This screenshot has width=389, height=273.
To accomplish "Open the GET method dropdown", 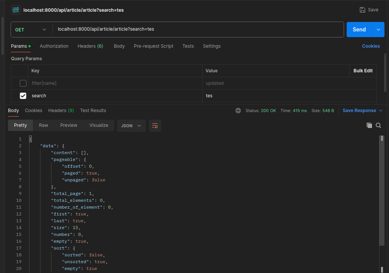I will (31, 30).
